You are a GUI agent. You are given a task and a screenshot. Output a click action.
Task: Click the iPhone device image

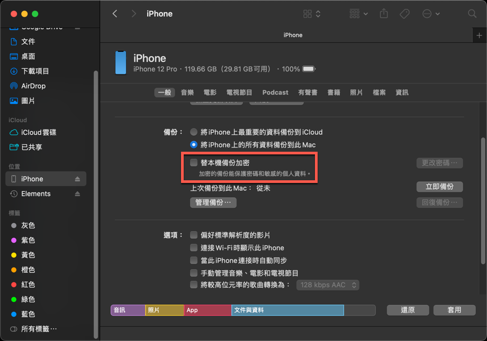pyautogui.click(x=121, y=63)
